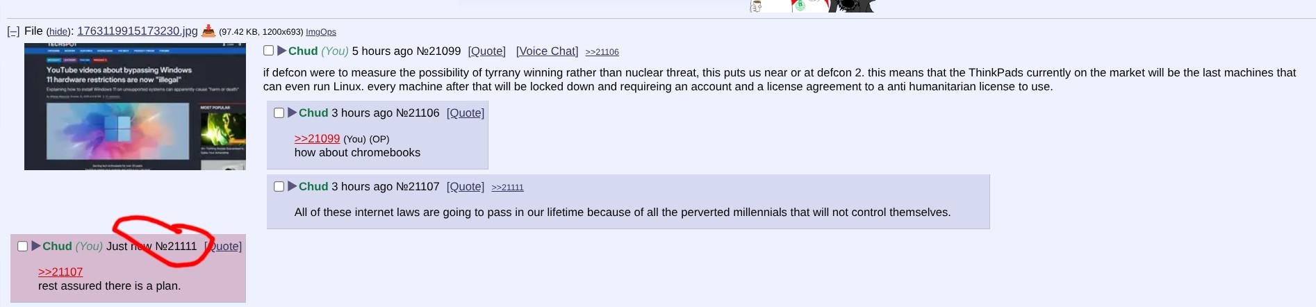
Task: Click [Quote] on the OP post №21099
Action: (486, 51)
